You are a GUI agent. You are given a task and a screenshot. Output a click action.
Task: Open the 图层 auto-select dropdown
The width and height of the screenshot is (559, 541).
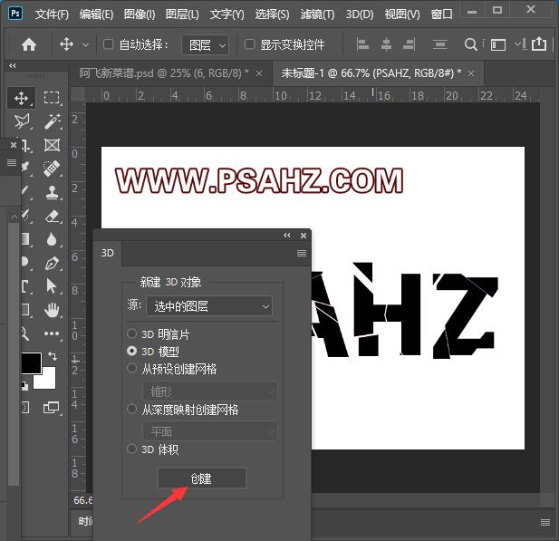point(206,45)
